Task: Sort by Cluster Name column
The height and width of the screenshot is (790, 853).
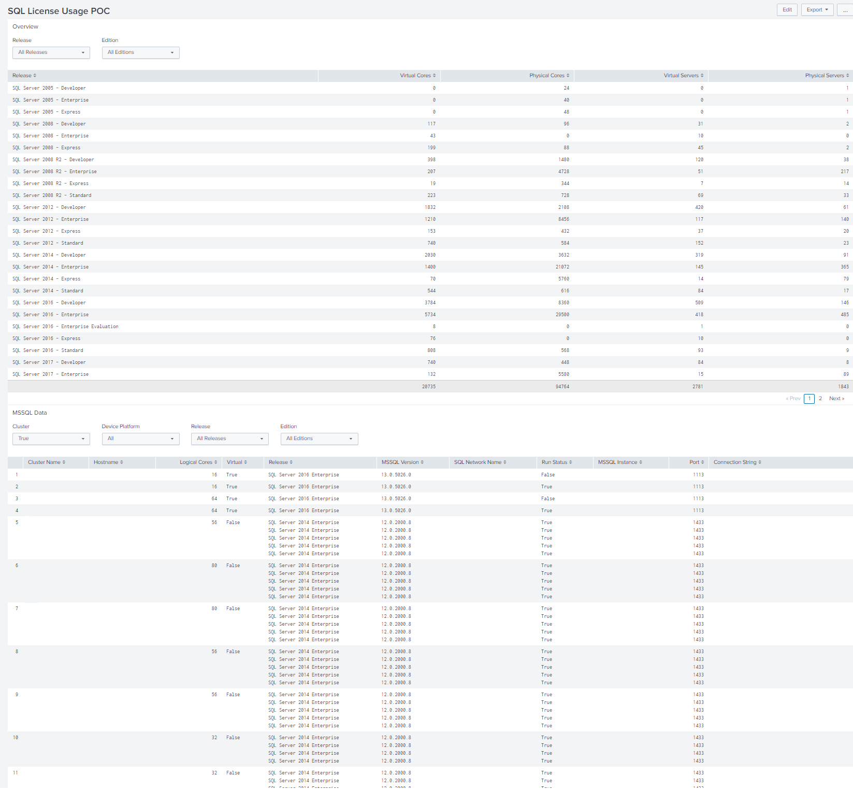Action: (47, 462)
